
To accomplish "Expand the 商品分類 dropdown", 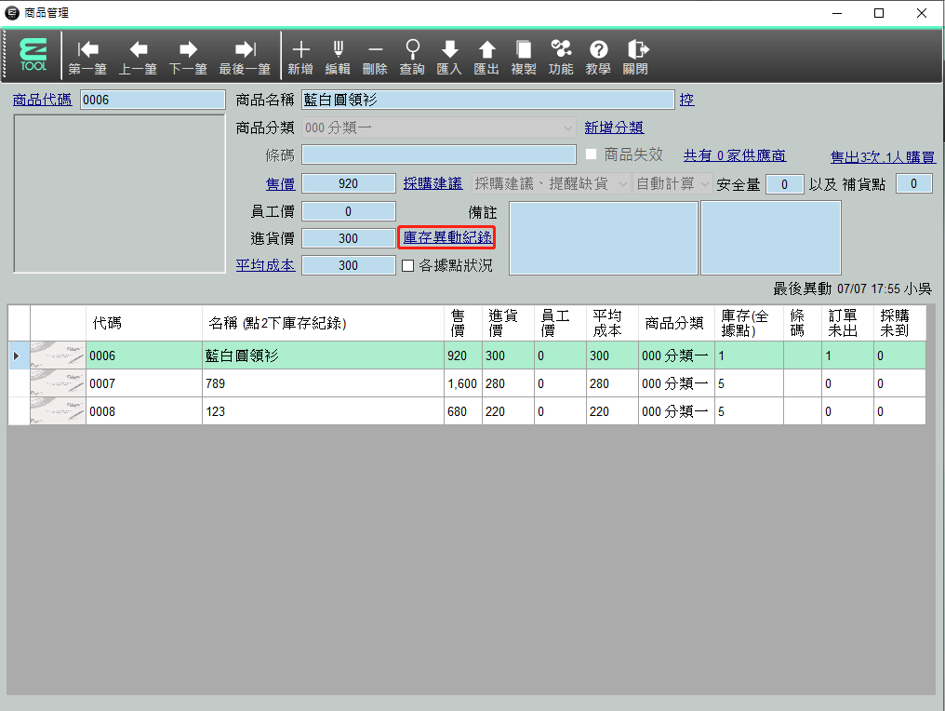I will pyautogui.click(x=567, y=127).
